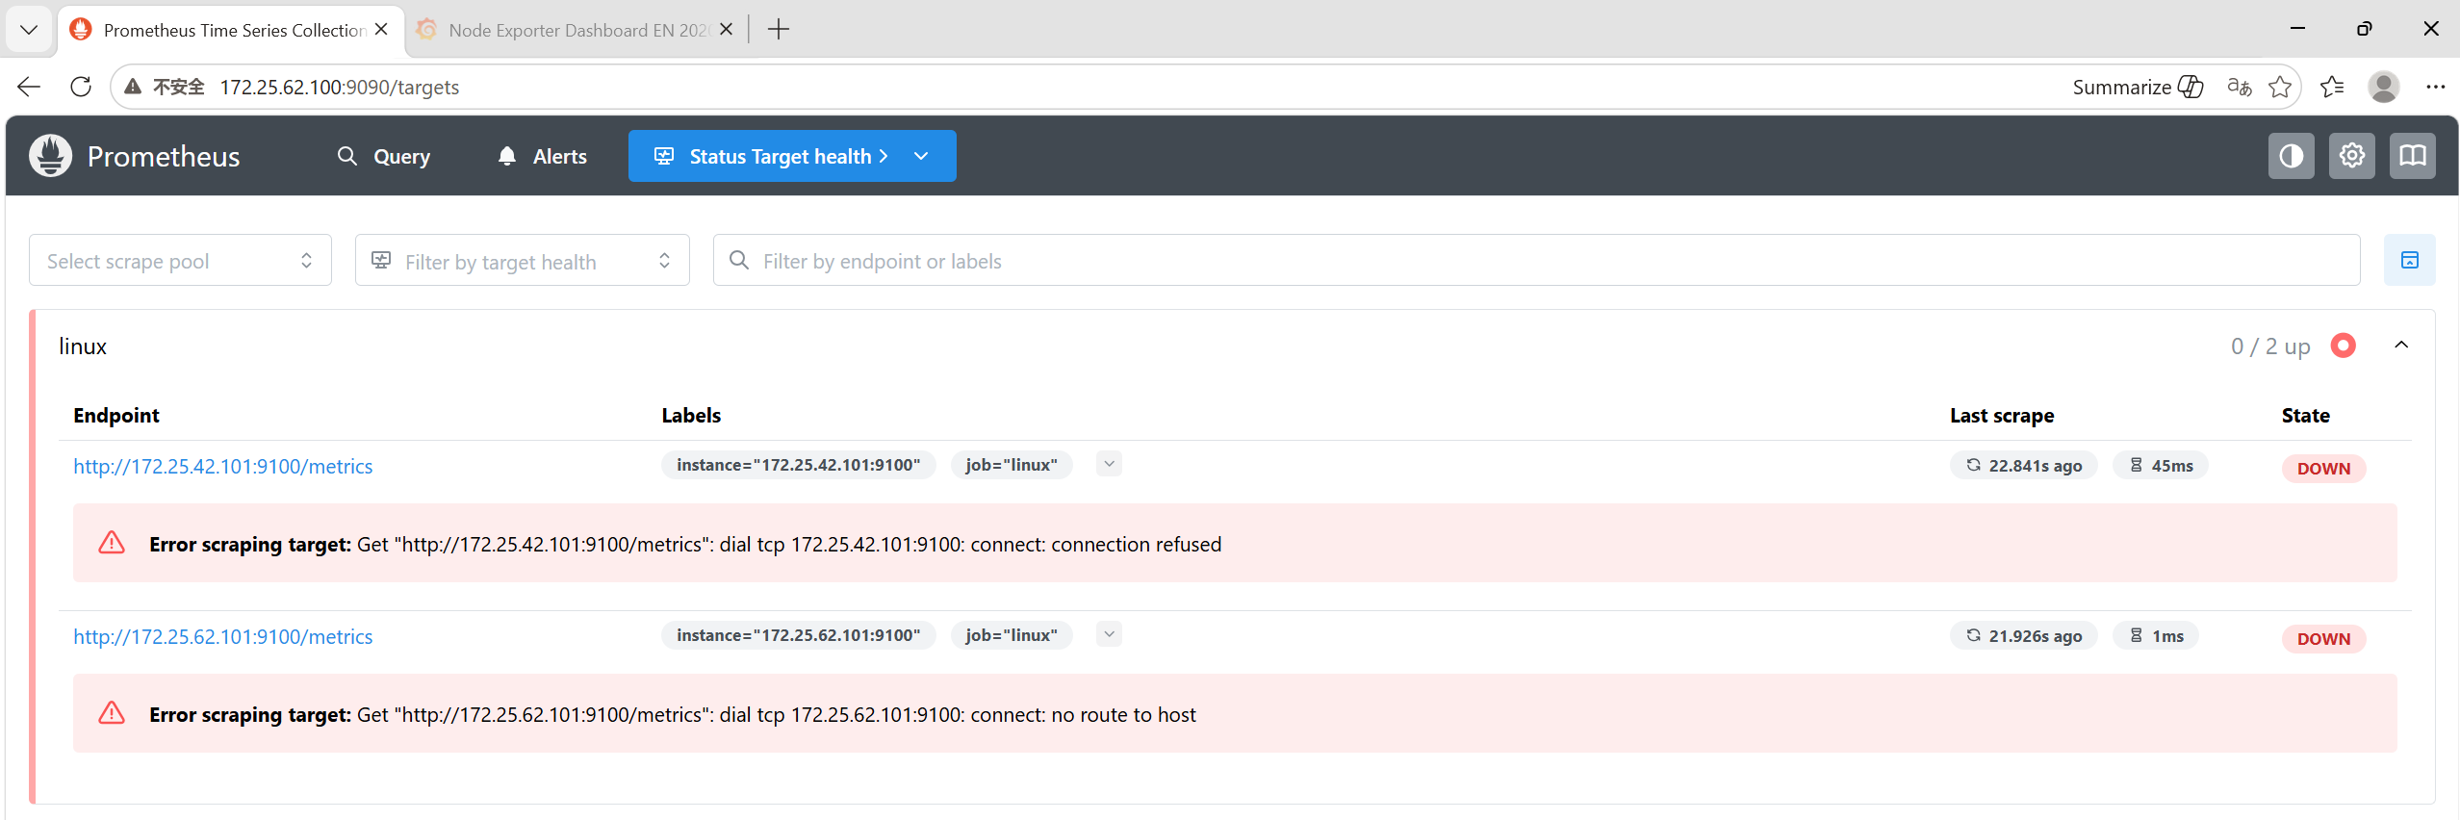Image resolution: width=2460 pixels, height=820 pixels.
Task: Click the Summarize button in address bar
Action: [x=2138, y=87]
